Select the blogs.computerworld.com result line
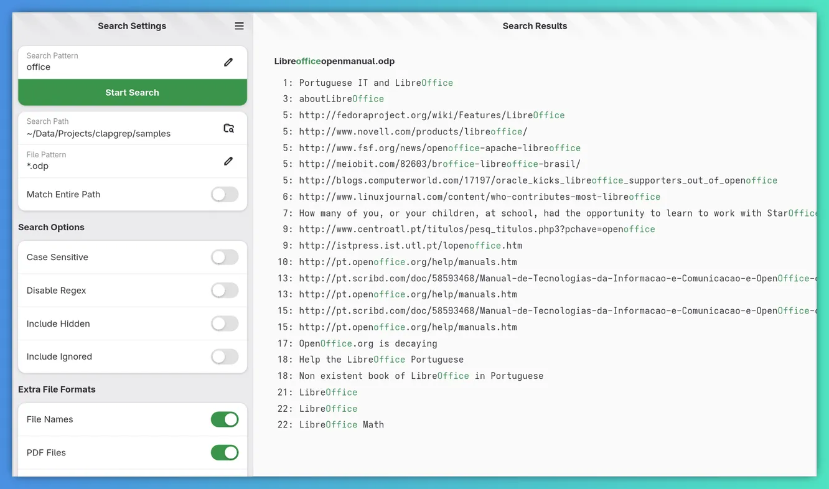The width and height of the screenshot is (829, 489). [x=538, y=180]
